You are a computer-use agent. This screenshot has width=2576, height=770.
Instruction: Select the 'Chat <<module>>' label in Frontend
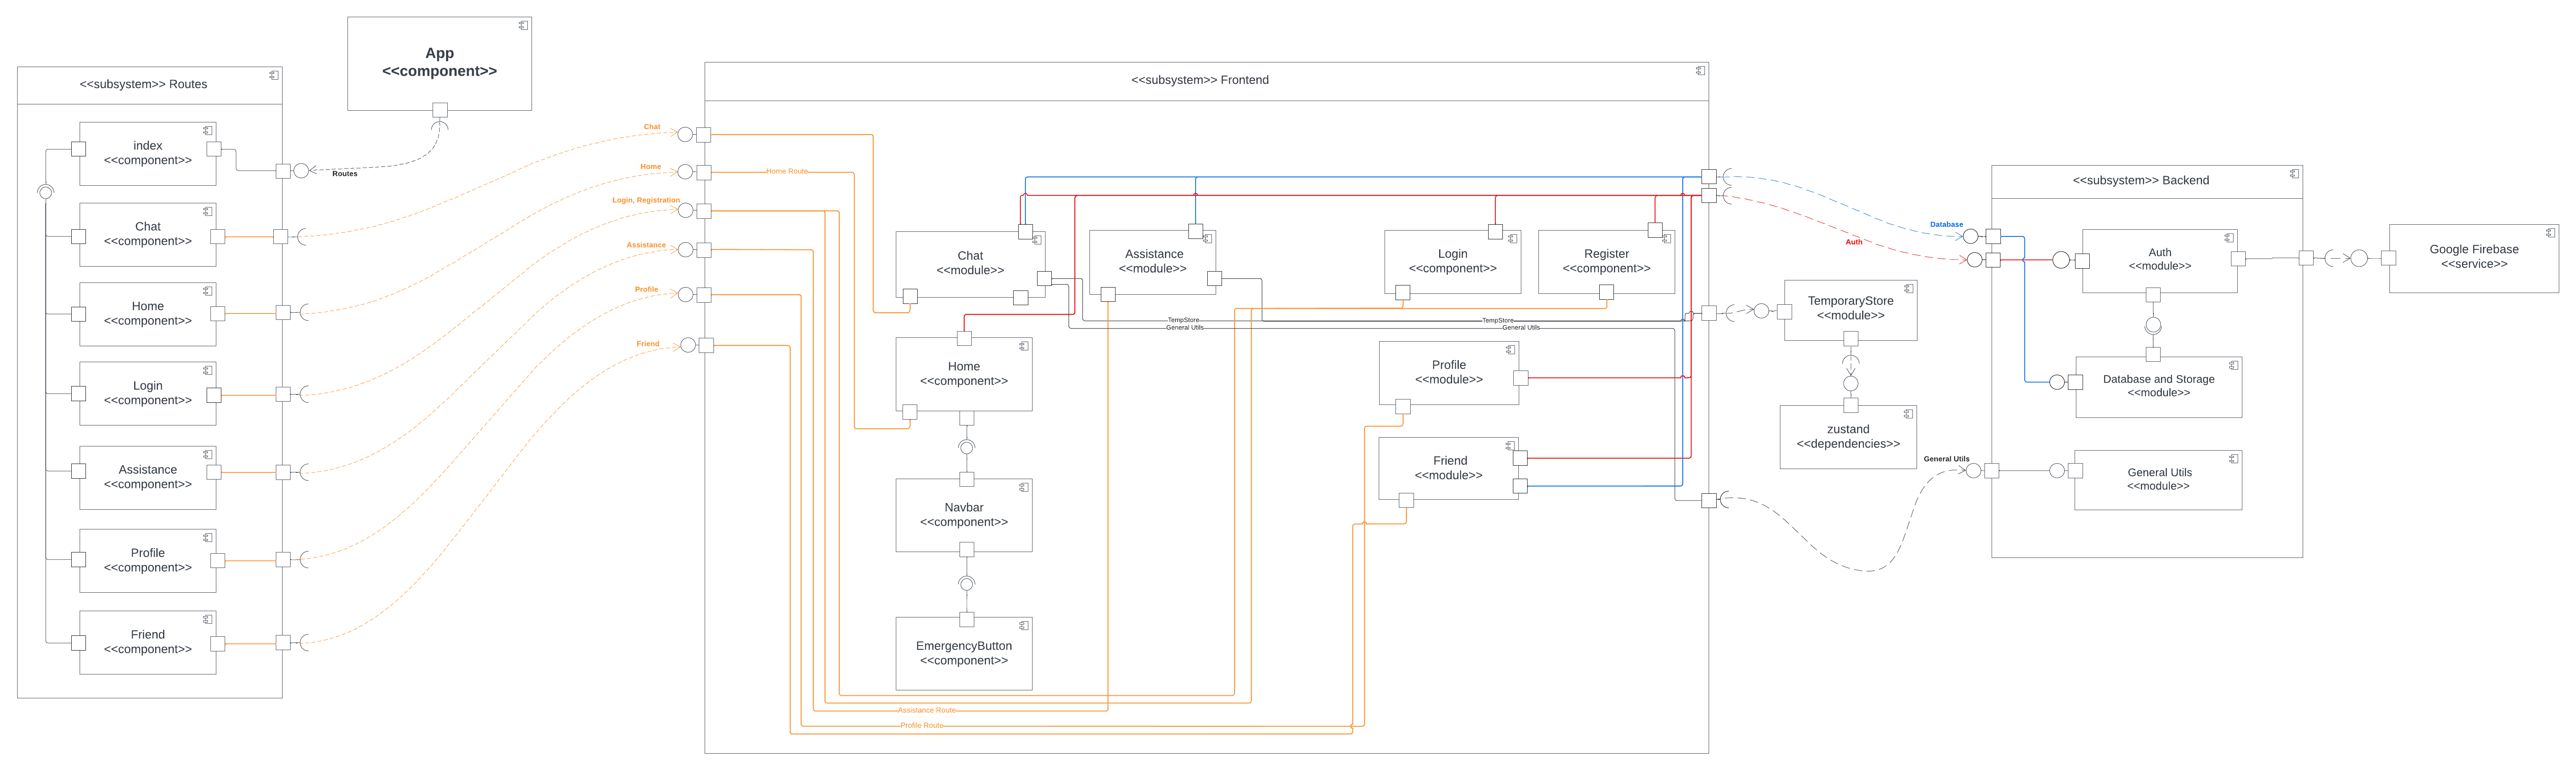tap(970, 263)
